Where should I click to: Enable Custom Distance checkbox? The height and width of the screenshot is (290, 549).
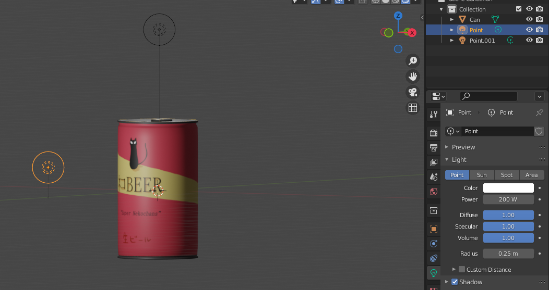pos(462,269)
